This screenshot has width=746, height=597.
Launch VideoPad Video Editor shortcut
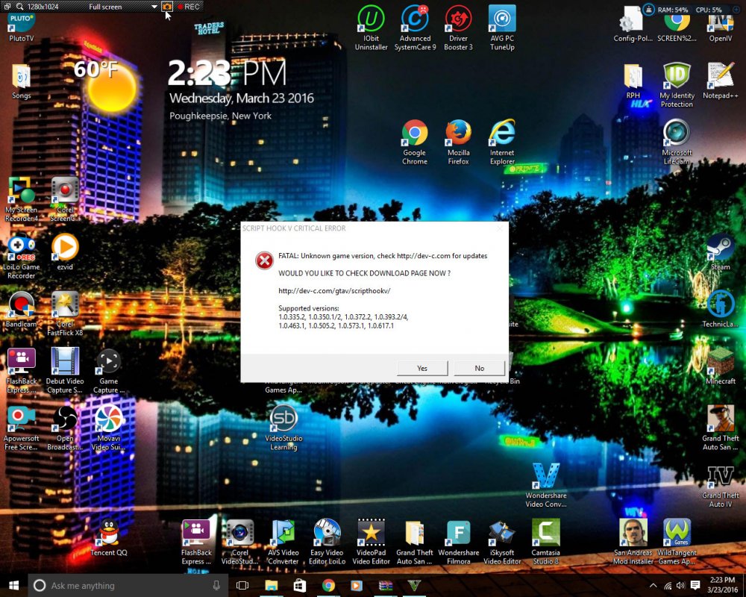pyautogui.click(x=371, y=542)
